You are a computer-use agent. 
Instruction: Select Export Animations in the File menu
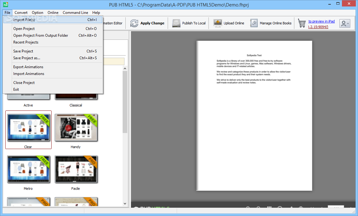click(53, 67)
